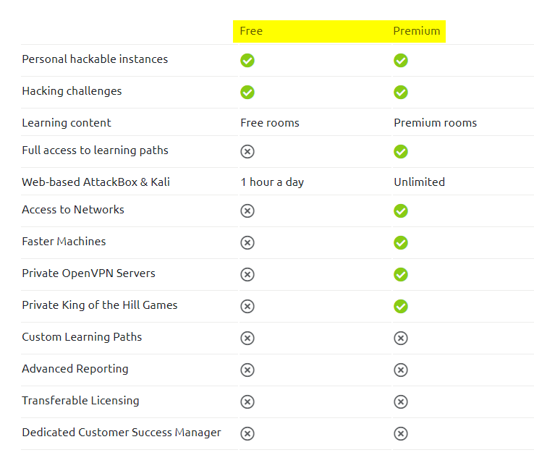Click the 'Web-based AttackBox & Kali' label
The image size is (534, 455).
[96, 182]
